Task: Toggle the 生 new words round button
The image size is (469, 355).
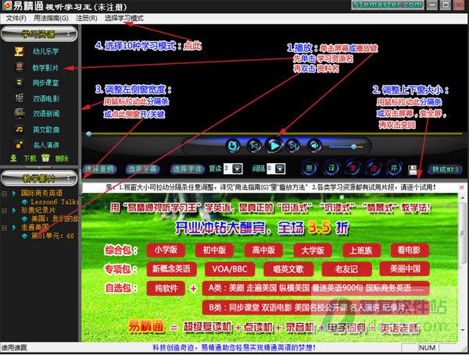Action: 353,169
